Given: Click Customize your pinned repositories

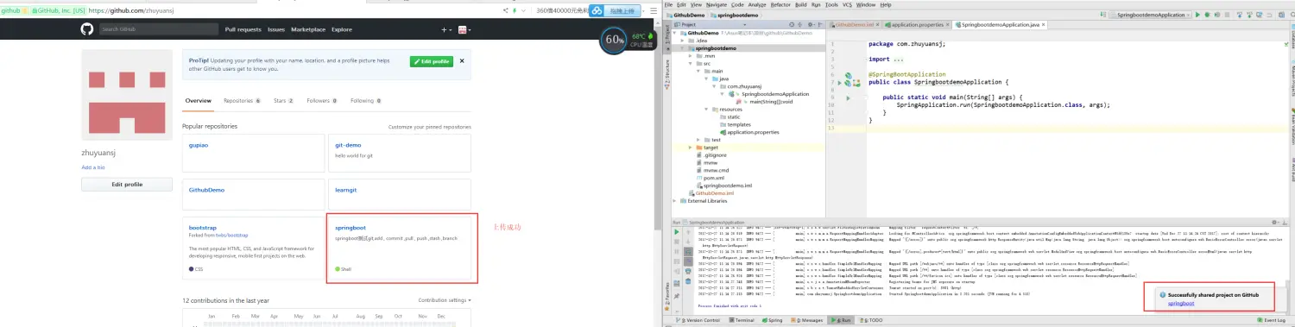Looking at the screenshot, I should click(430, 127).
